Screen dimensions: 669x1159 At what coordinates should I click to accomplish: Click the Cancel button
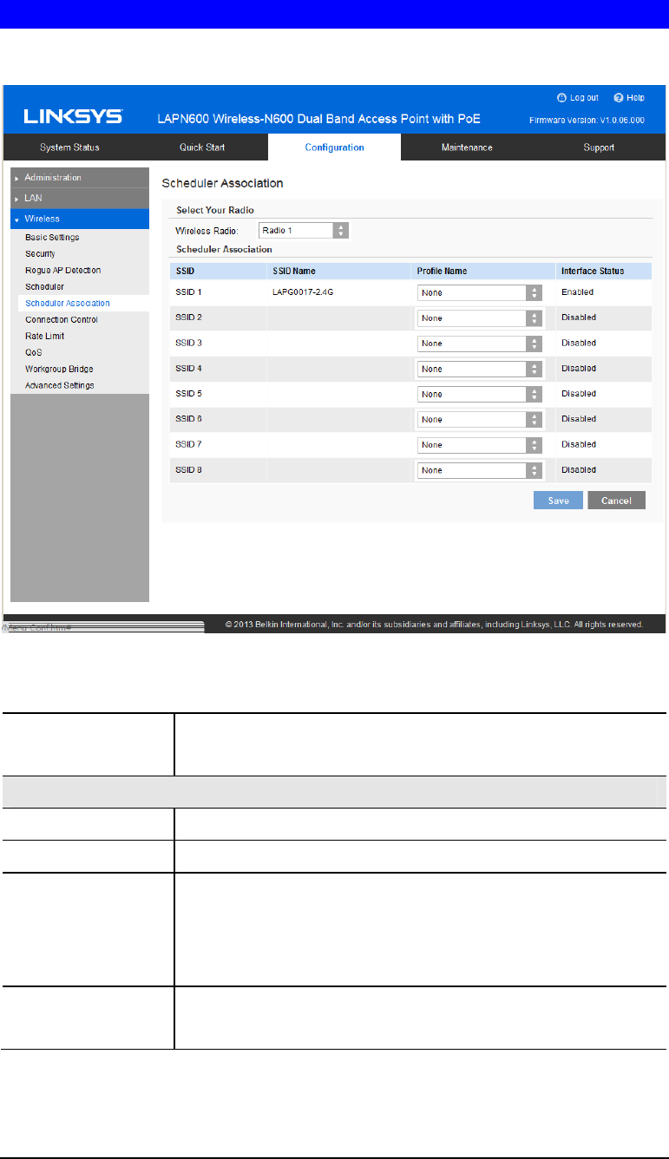coord(616,501)
